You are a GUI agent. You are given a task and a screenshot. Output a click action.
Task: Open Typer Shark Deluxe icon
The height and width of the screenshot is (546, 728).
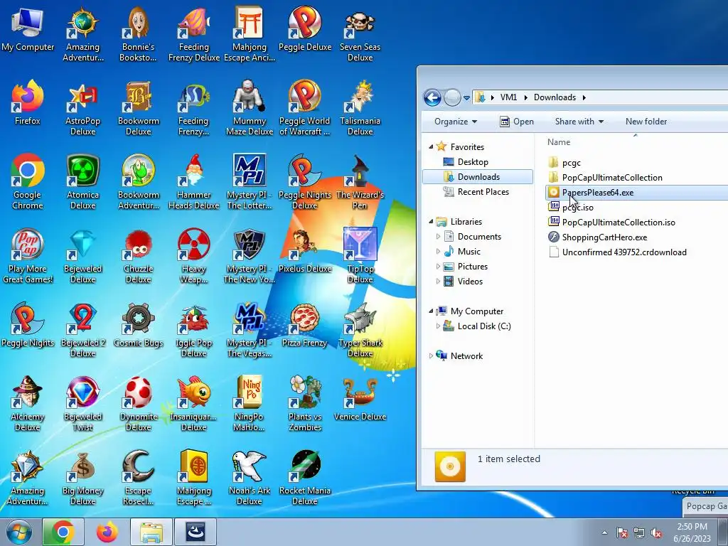pyautogui.click(x=360, y=330)
